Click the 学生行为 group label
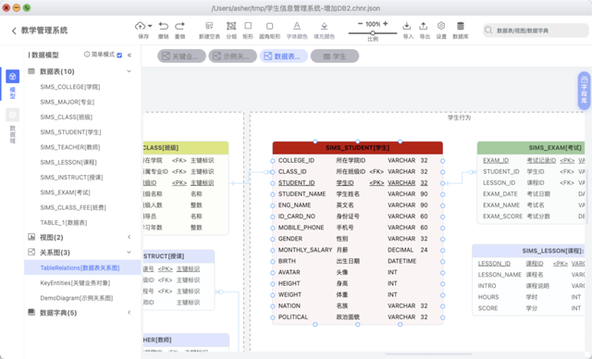 pyautogui.click(x=459, y=118)
